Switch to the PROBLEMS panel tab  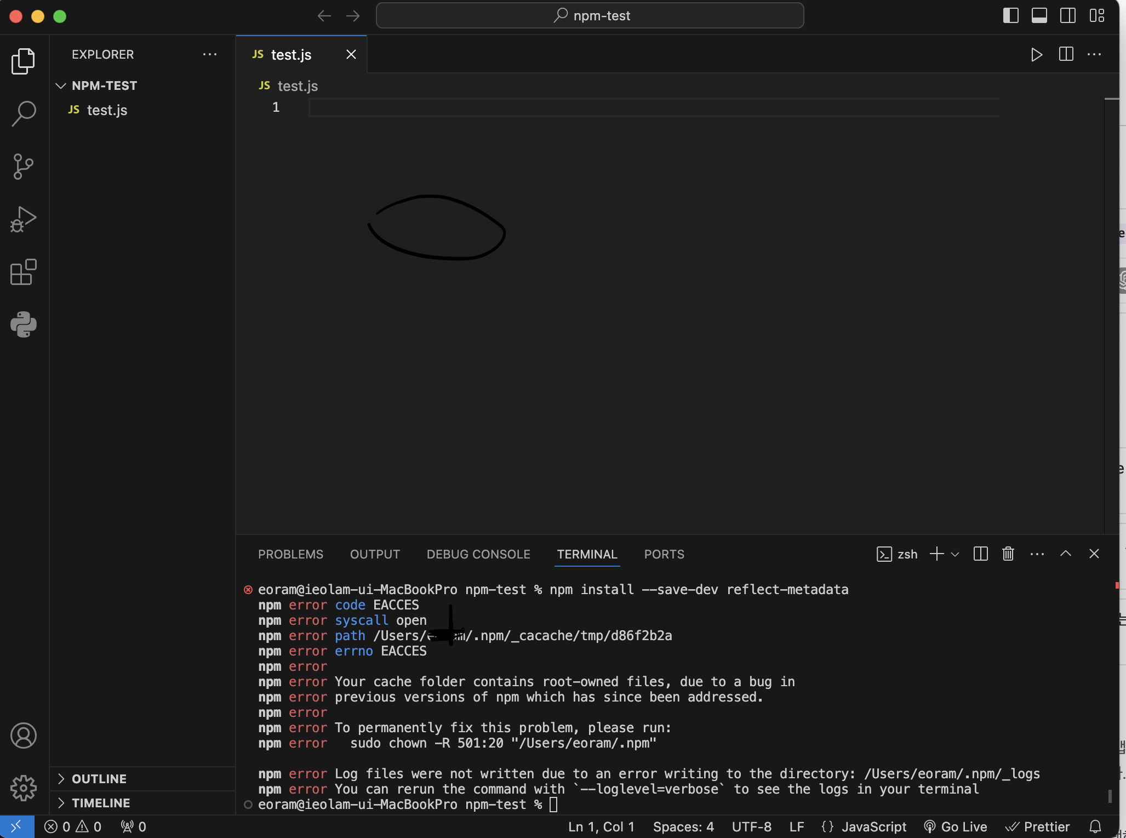(x=290, y=554)
